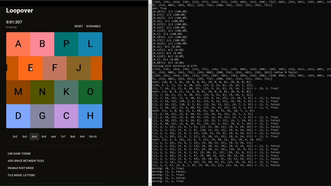Click tile F on the board
Image resolution: width=331 pixels, height=186 pixels.
click(55, 68)
